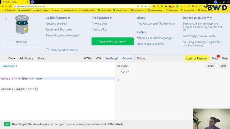Open the Learner Dashboard bookmark
230x129 pixels.
42,10
